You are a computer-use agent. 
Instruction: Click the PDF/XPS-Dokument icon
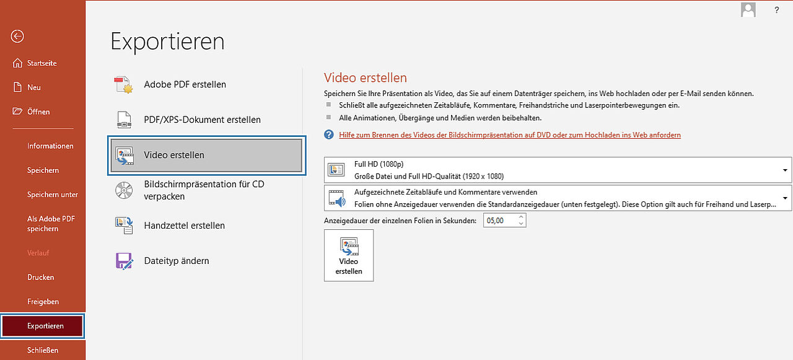pyautogui.click(x=124, y=120)
